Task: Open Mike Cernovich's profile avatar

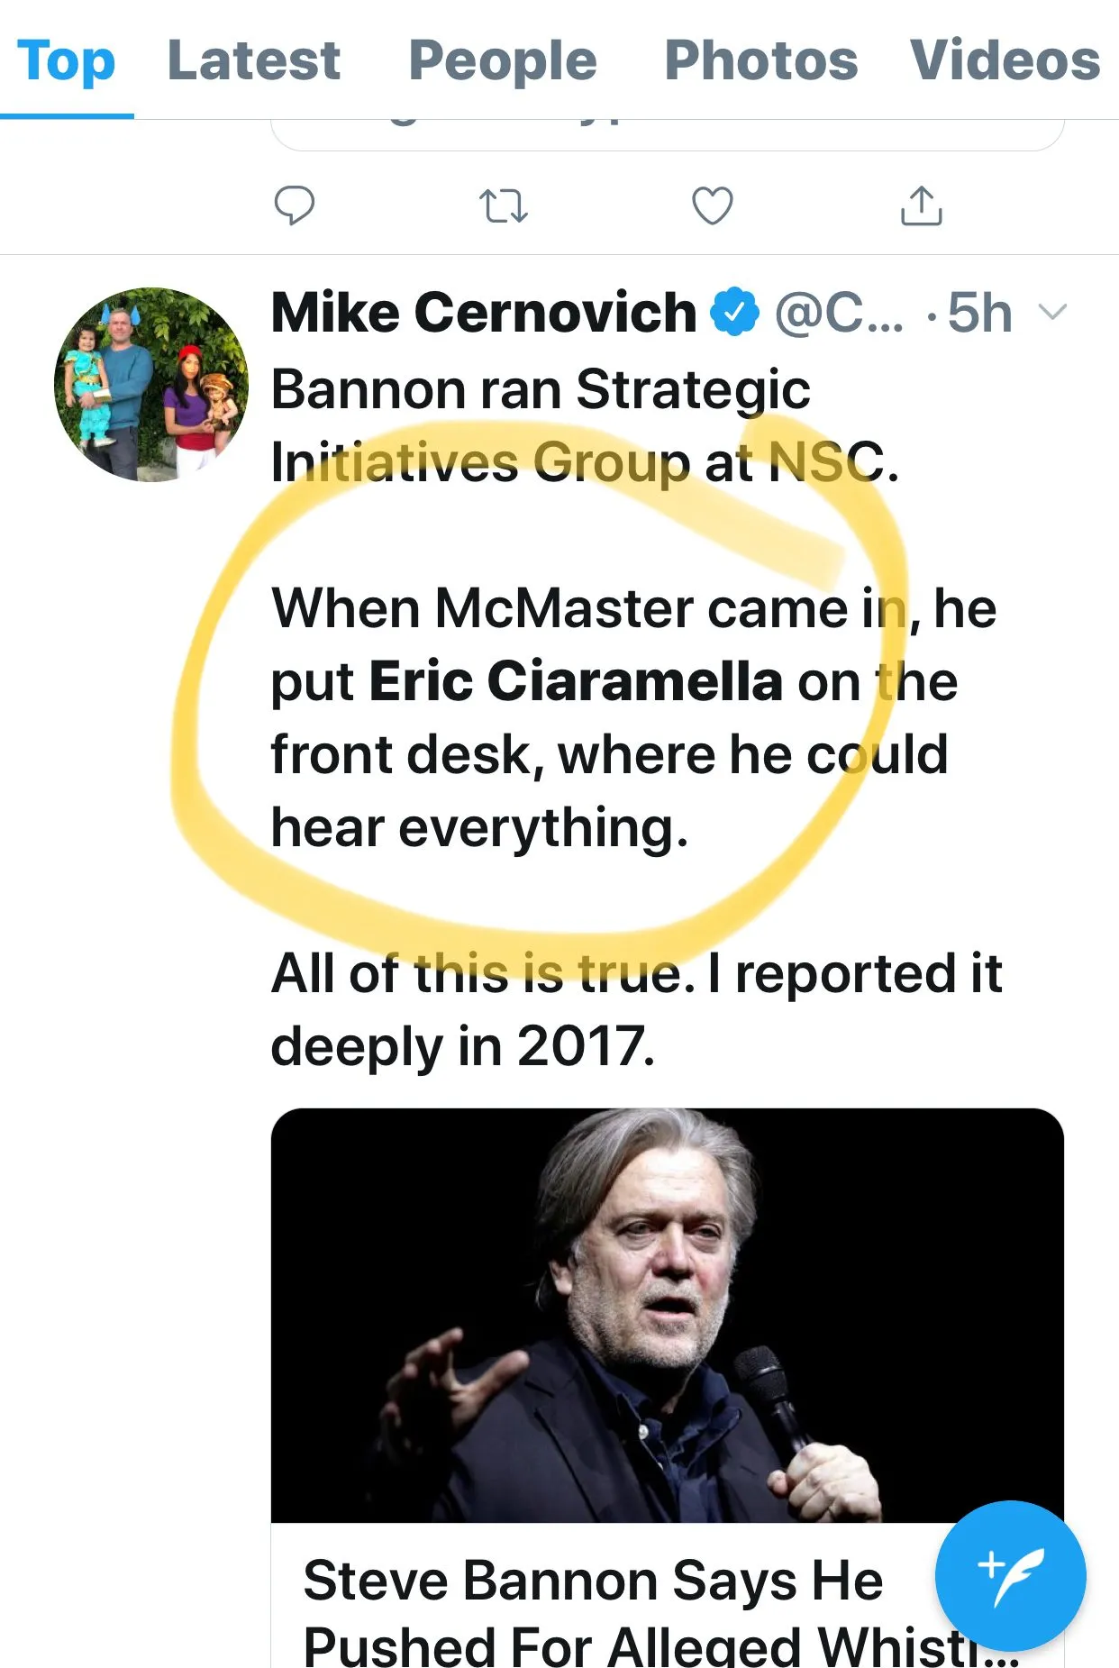Action: click(x=151, y=385)
